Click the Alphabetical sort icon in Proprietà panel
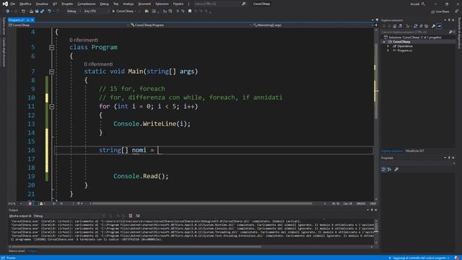 click(x=390, y=170)
